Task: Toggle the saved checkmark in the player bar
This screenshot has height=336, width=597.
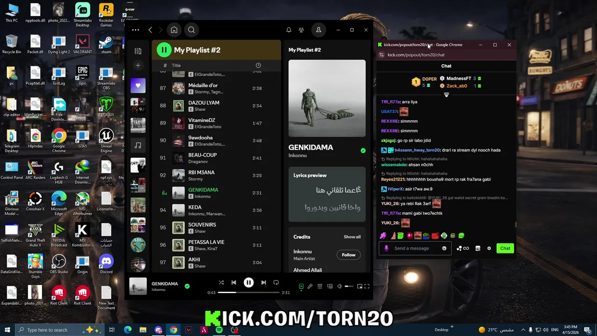Action: point(187,286)
